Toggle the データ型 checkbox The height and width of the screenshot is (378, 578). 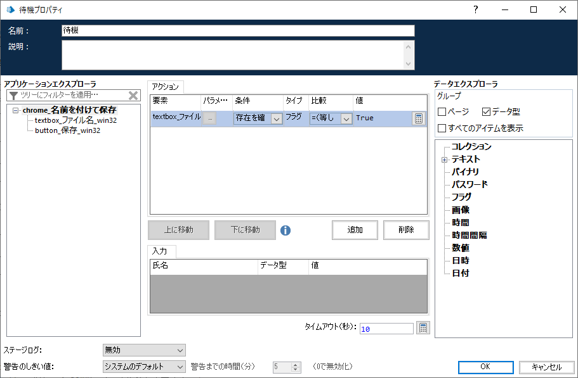[x=486, y=111]
